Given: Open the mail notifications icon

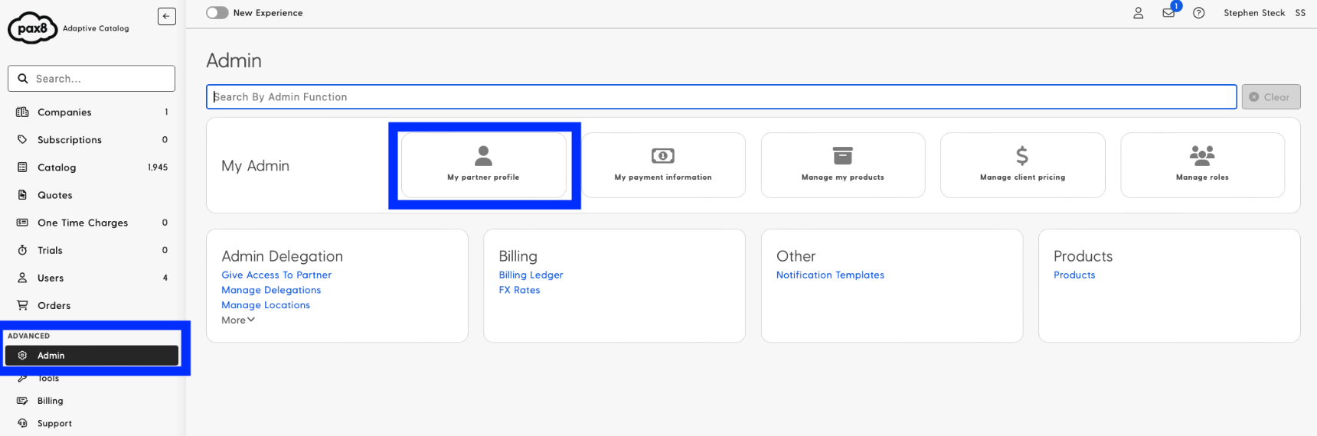Looking at the screenshot, I should click(x=1168, y=13).
